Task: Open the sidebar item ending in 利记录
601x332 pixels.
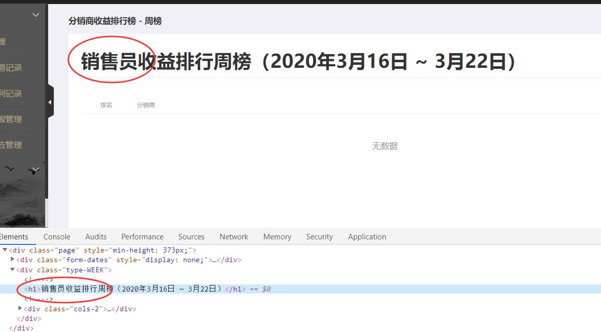Action: [x=11, y=94]
